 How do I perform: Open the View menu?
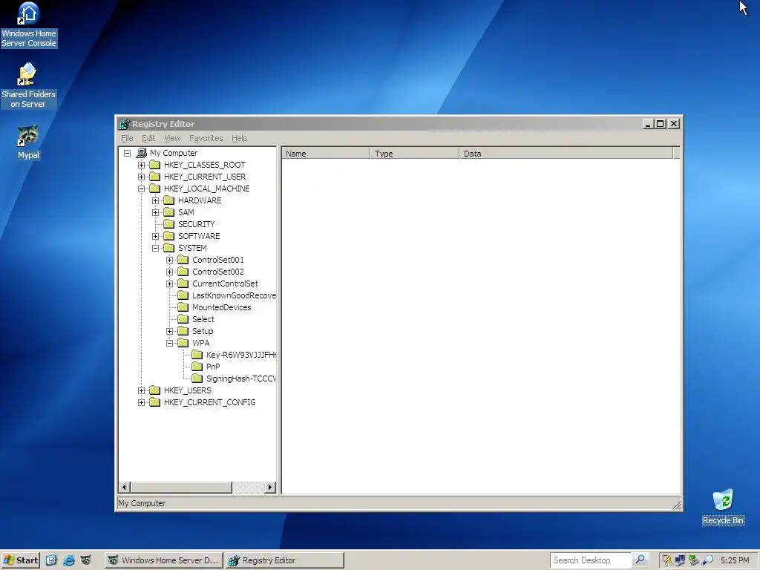pyautogui.click(x=172, y=138)
